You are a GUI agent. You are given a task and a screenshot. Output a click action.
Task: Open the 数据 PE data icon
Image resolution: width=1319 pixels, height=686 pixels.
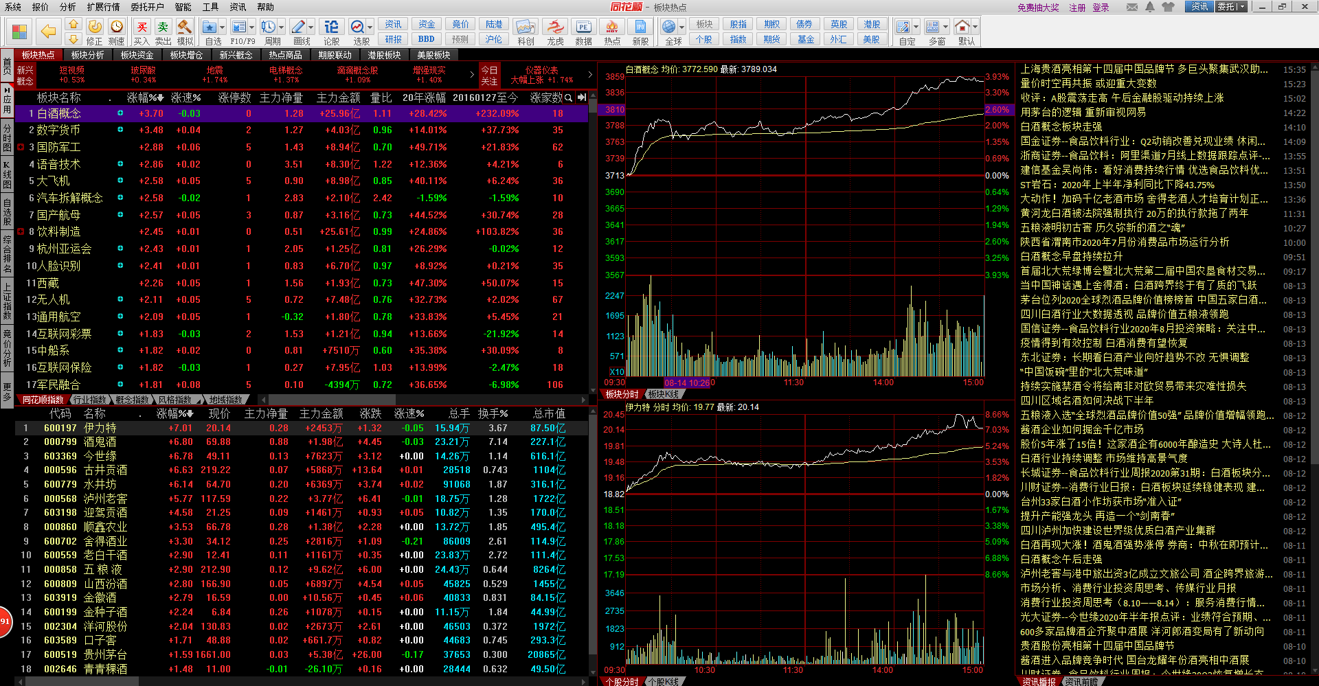coord(583,32)
